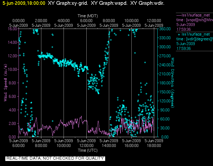Click the real-time data quality warning banner

(55, 158)
